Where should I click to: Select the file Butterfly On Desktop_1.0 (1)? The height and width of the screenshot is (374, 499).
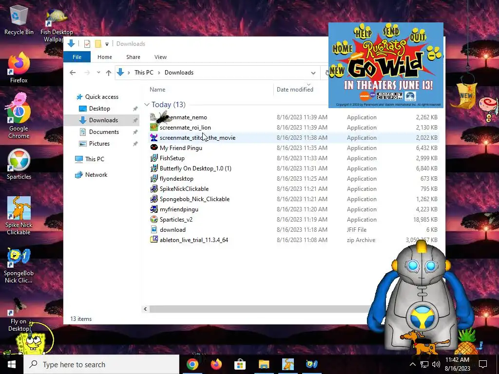195,168
